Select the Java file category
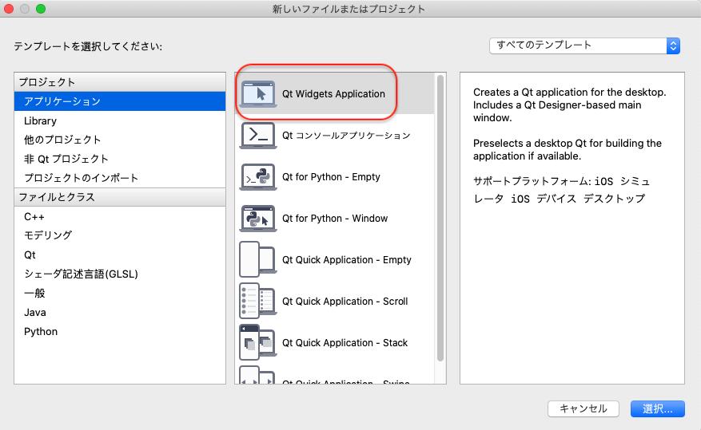 [x=120, y=312]
